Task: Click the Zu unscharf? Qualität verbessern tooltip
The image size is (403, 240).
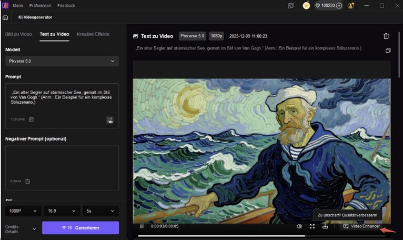Action: click(347, 215)
